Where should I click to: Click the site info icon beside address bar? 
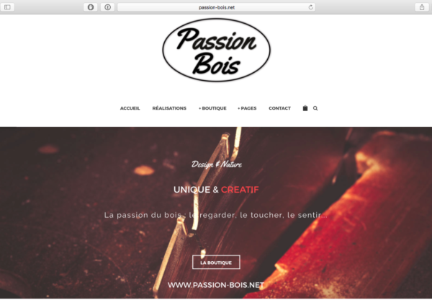pyautogui.click(x=107, y=7)
